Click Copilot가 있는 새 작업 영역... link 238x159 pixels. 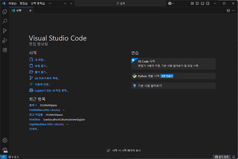point(51,91)
